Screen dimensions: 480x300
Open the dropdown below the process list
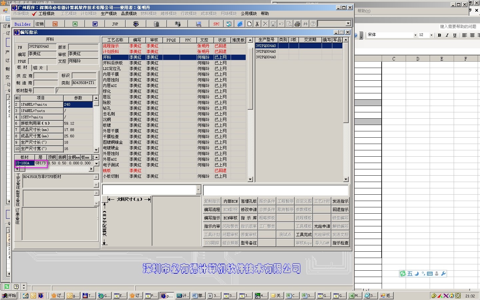click(x=198, y=190)
